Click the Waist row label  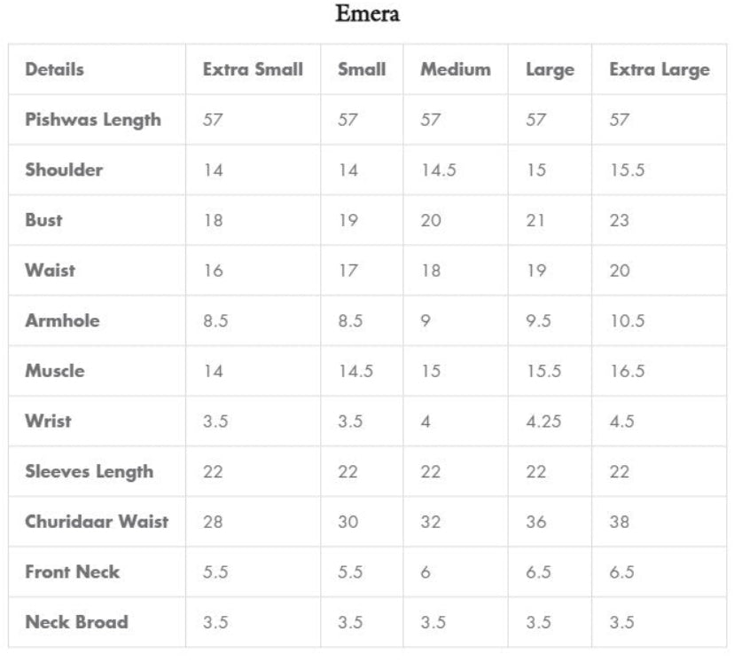click(50, 270)
